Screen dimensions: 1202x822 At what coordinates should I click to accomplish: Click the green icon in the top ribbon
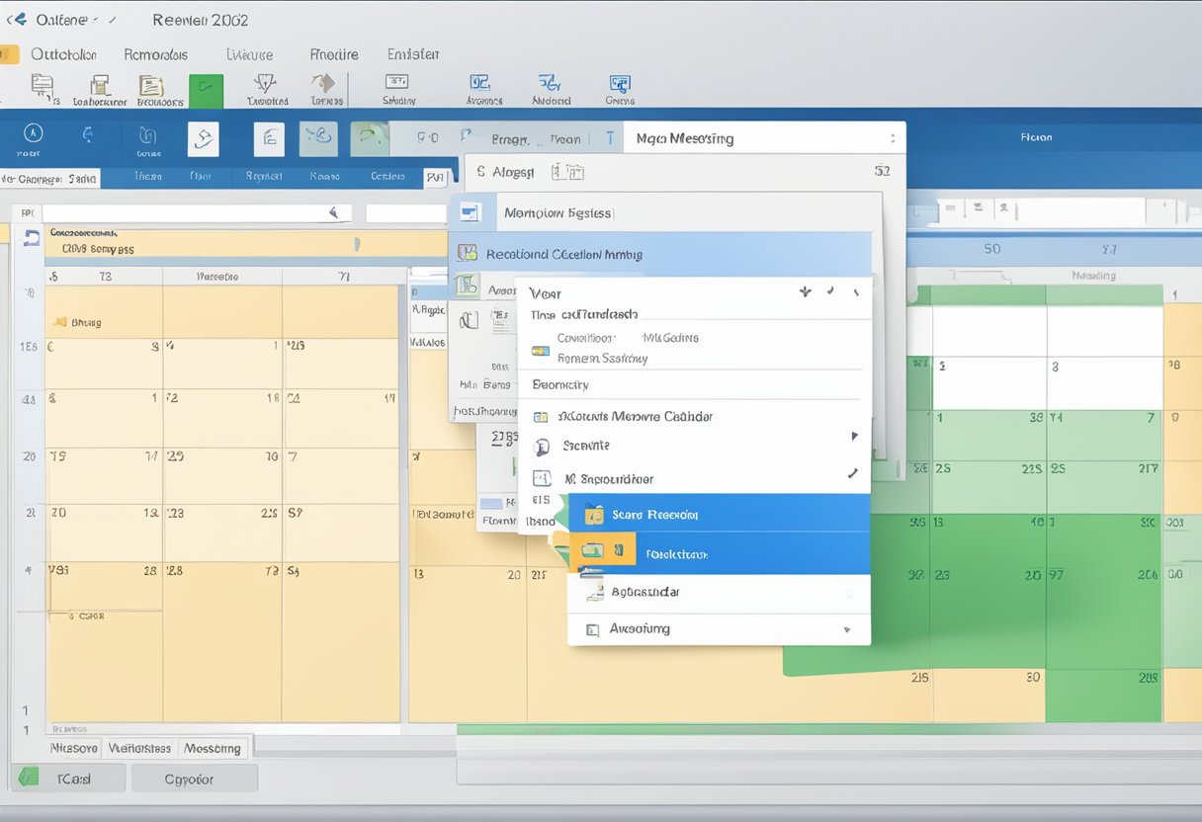(x=206, y=91)
